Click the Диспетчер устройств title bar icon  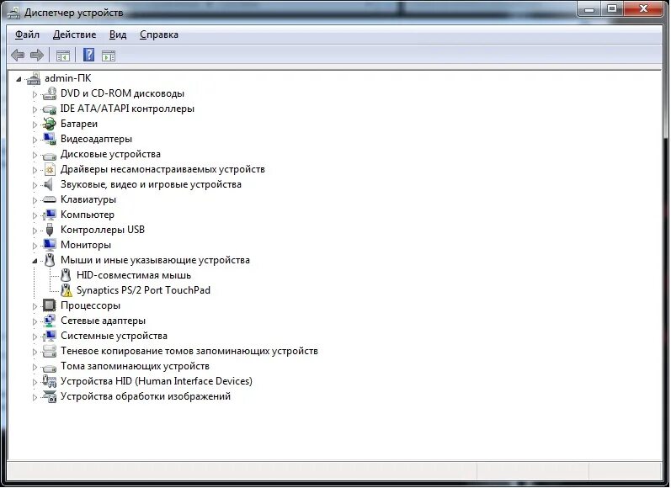click(13, 13)
